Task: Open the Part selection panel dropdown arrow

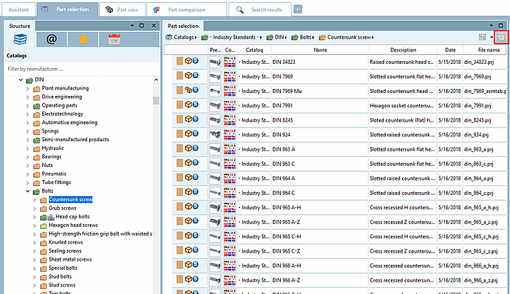Action: click(491, 26)
